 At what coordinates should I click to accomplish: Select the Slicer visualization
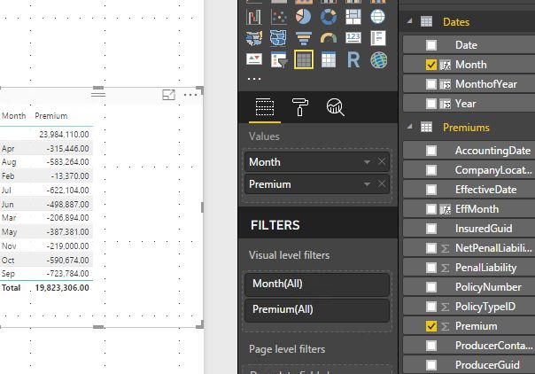[x=278, y=59]
